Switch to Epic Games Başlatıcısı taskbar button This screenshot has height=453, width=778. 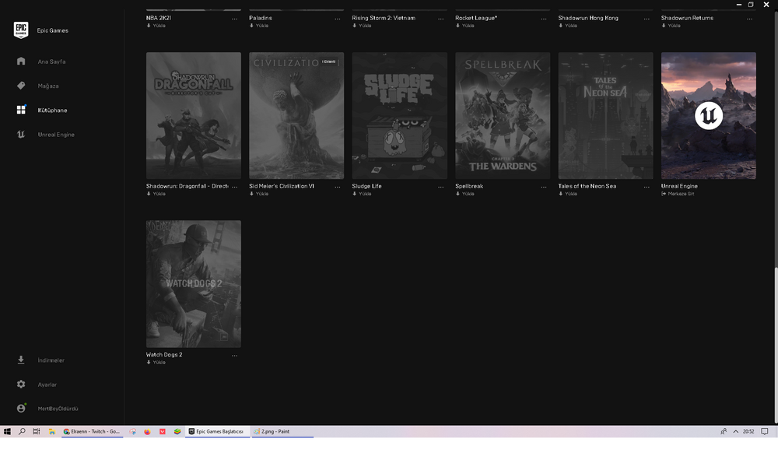[x=217, y=432]
